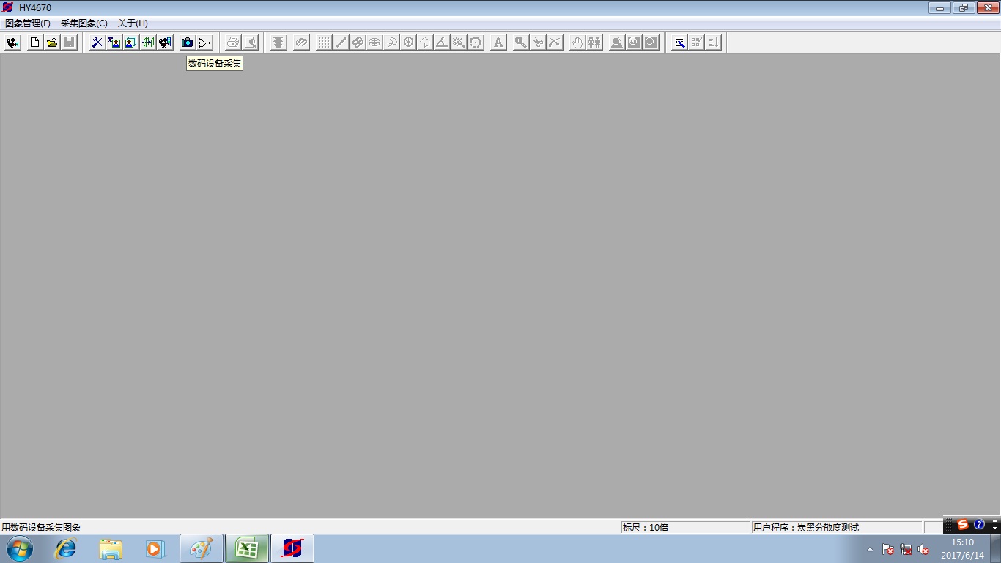Viewport: 1001px width, 563px height.
Task: Open Windows Explorer folder on taskbar
Action: [111, 548]
